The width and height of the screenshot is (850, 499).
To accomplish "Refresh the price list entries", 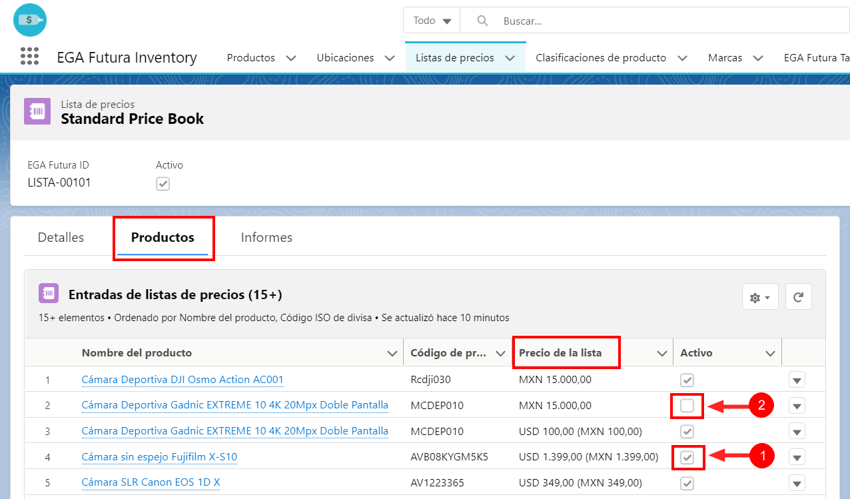I will tap(798, 297).
